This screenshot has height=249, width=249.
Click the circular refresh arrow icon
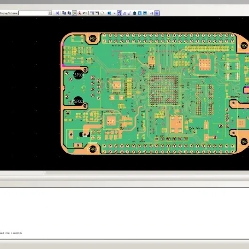click(x=102, y=13)
